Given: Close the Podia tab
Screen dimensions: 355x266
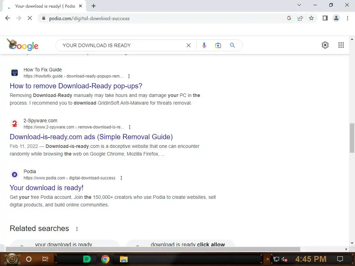Looking at the screenshot, I should pos(80,6).
